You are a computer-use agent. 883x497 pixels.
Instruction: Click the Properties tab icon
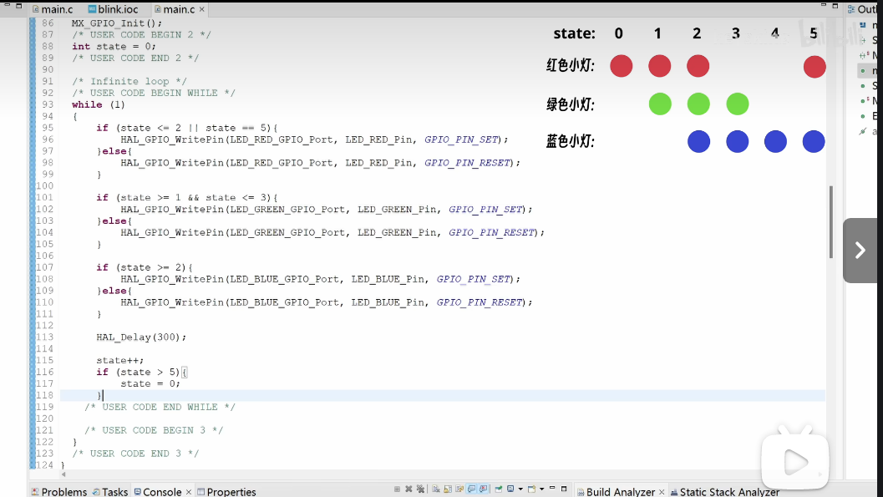click(201, 492)
